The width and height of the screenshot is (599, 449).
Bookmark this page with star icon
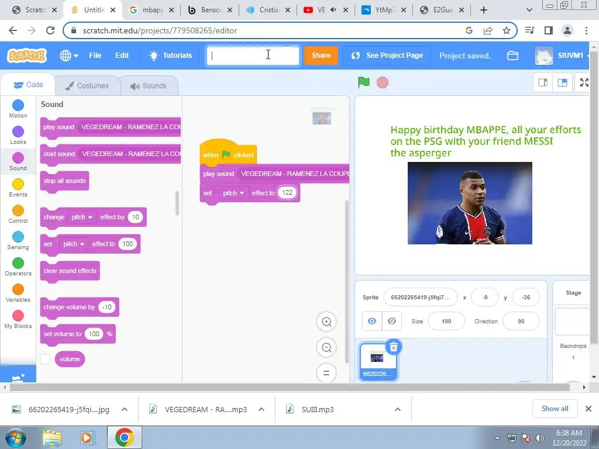[x=506, y=30]
